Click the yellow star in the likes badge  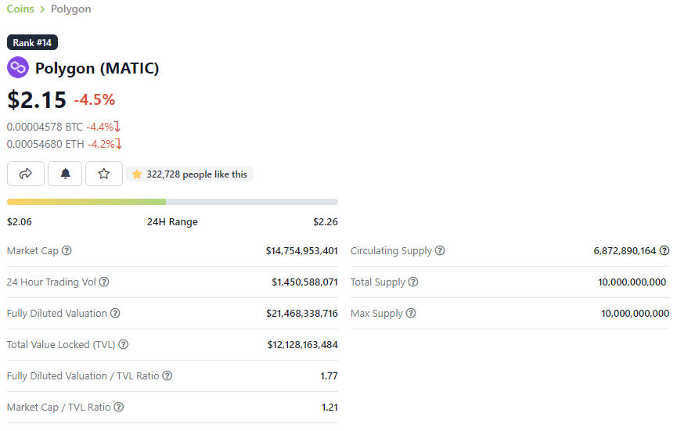click(137, 174)
